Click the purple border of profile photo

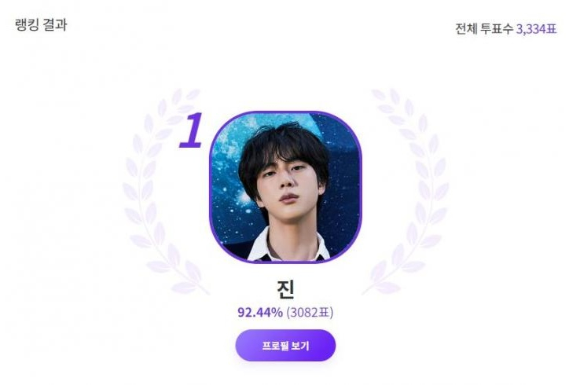[211, 187]
